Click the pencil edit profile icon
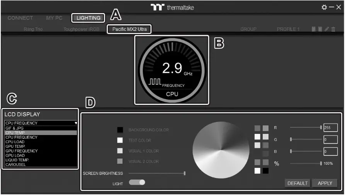 pos(327,29)
